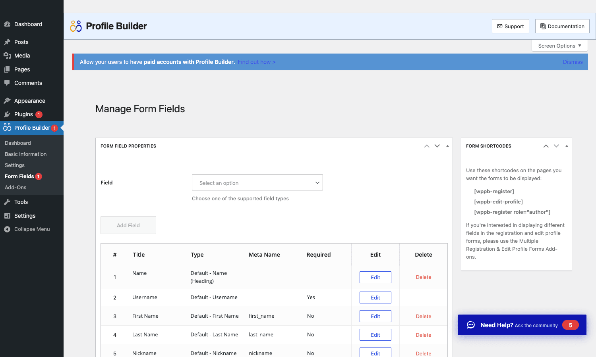The height and width of the screenshot is (357, 596).
Task: Toggle Form Field Properties panel collapse triangle
Action: tap(447, 146)
